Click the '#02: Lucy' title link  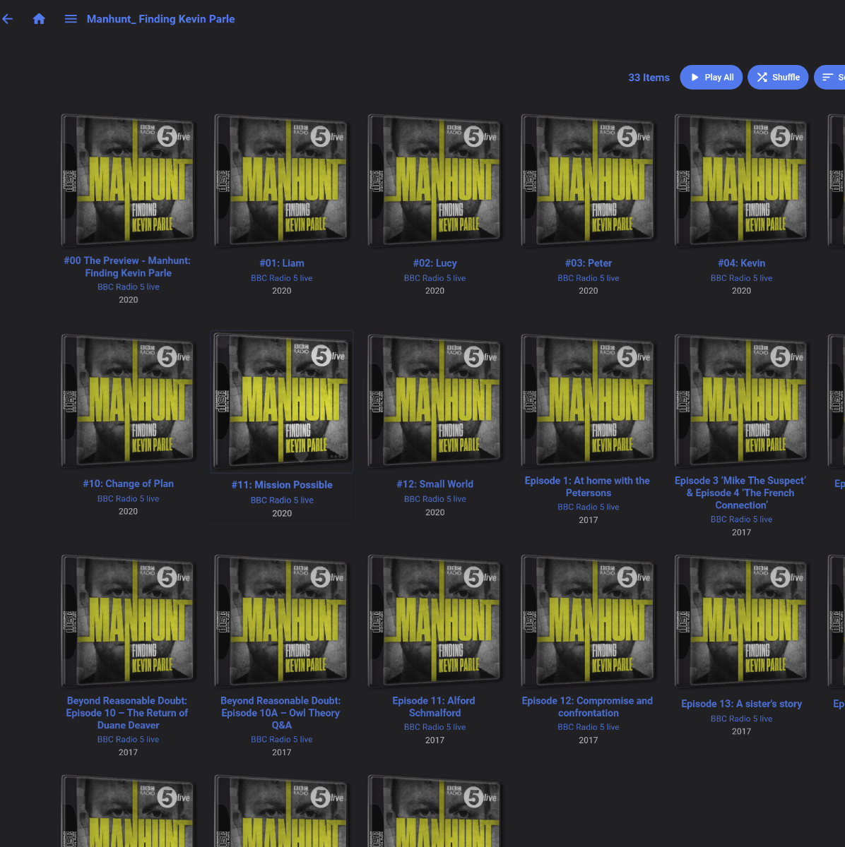point(435,263)
